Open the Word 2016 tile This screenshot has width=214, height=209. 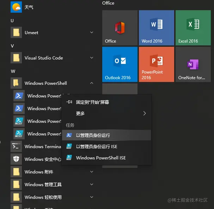pyautogui.click(x=157, y=28)
